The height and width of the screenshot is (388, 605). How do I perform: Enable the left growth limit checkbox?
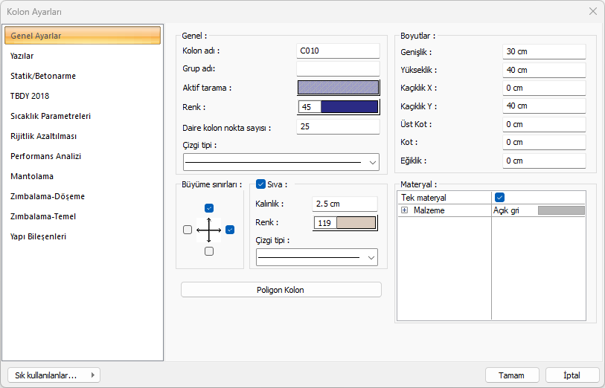188,230
